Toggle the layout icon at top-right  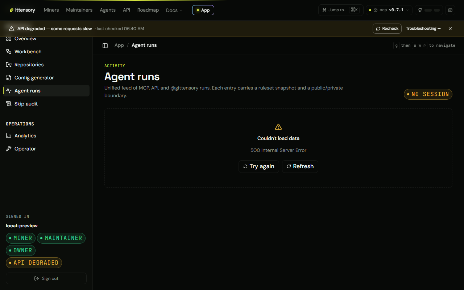(x=450, y=10)
